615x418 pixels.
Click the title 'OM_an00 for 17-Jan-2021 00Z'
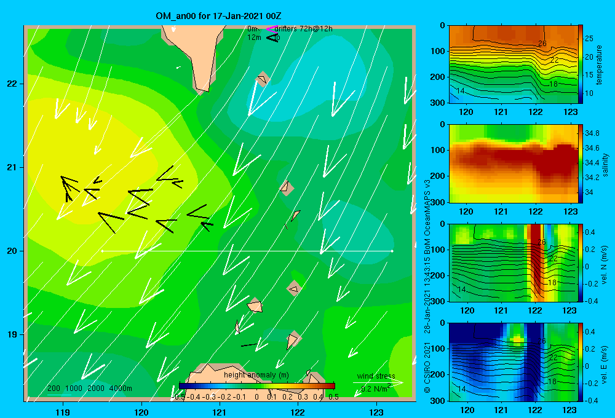click(218, 16)
